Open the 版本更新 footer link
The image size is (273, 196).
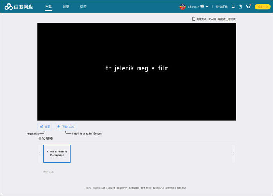click(x=146, y=188)
